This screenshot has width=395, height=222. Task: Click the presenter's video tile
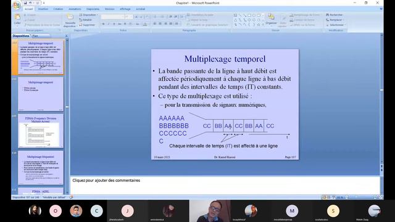(210, 211)
